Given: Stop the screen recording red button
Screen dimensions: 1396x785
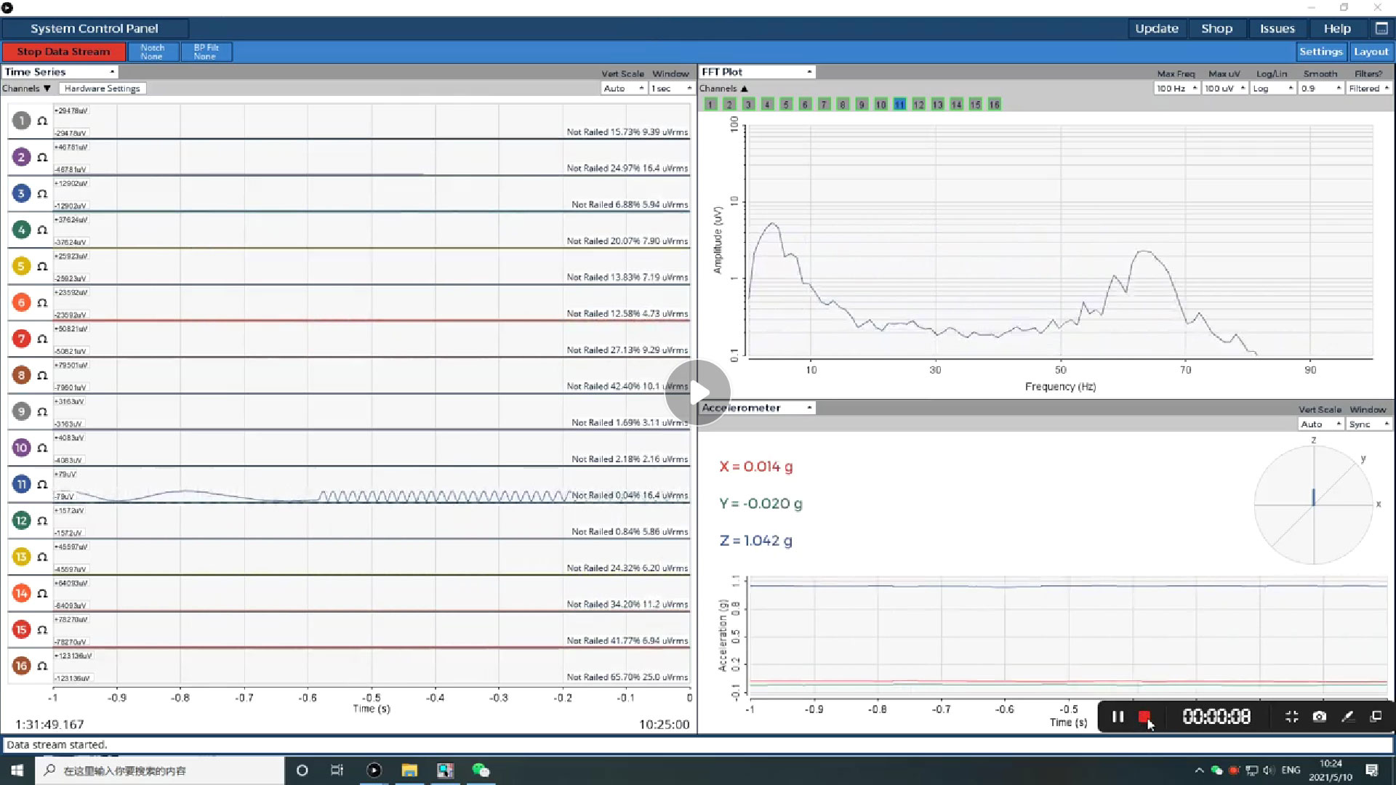Looking at the screenshot, I should point(1144,717).
